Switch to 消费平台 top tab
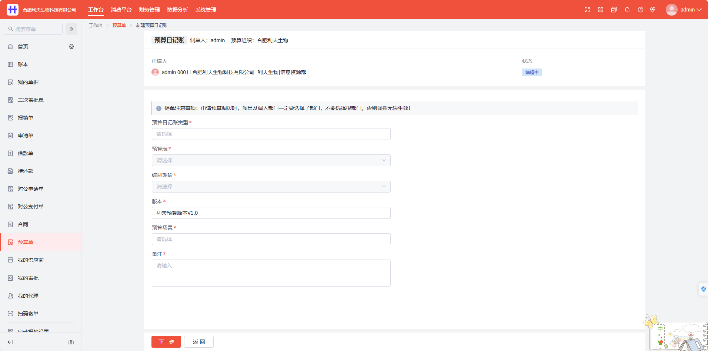 tap(121, 10)
